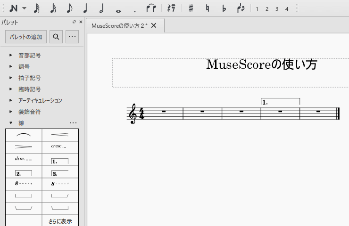Select the 4/4 time signature
Screen dimensions: 349x226
coord(141,113)
